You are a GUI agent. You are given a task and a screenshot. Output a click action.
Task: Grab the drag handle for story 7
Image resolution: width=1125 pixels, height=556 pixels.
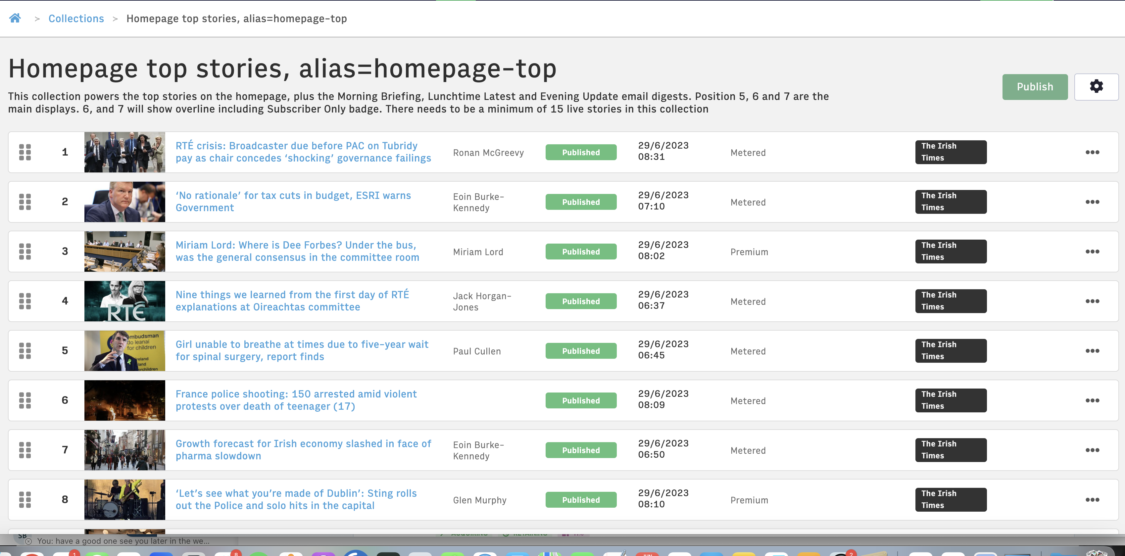(25, 450)
